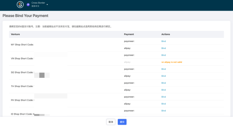Click the blue 提交 submit button
Screen dimensions: 233x127
pyautogui.click(x=122, y=122)
